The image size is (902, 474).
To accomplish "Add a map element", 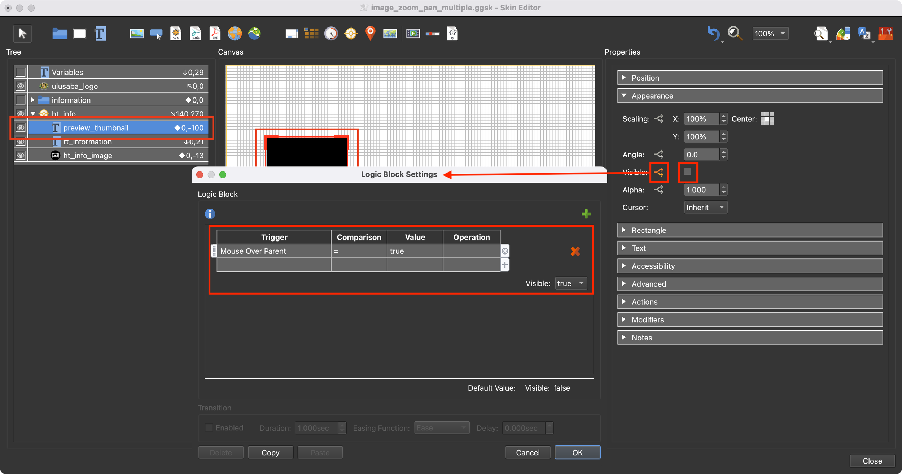I will 390,34.
